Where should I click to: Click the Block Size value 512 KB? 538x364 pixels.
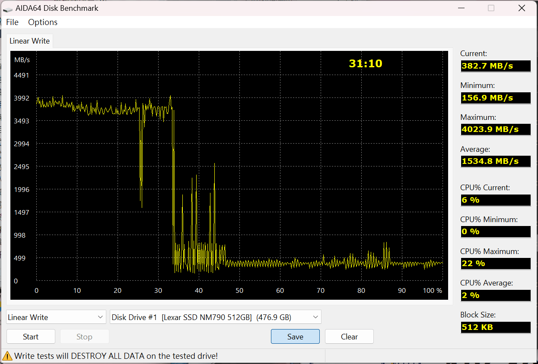click(496, 327)
